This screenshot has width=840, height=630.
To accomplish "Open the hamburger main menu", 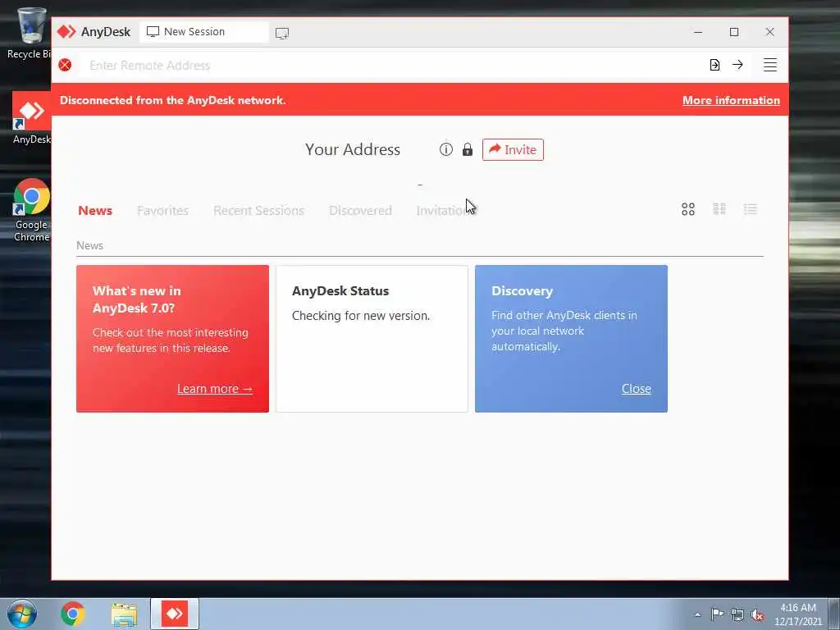I will [769, 65].
